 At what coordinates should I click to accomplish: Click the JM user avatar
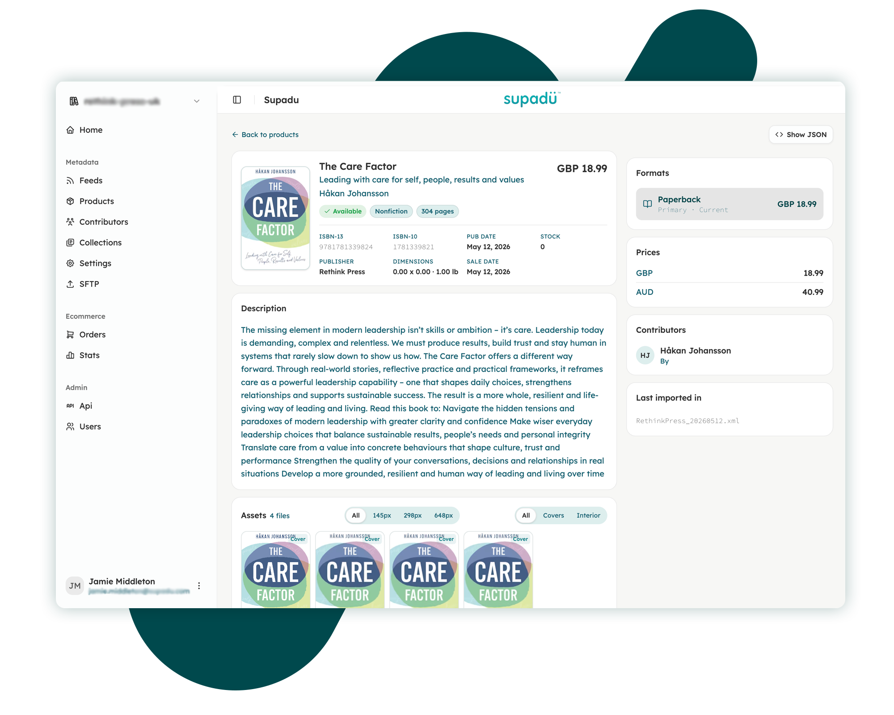pos(75,585)
